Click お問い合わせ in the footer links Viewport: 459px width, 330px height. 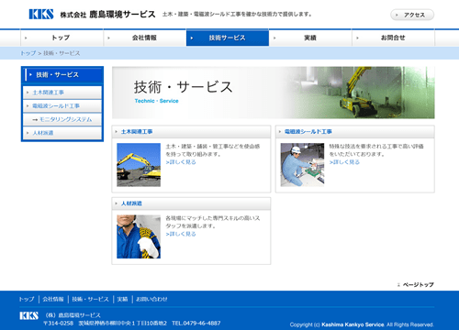coord(151,299)
